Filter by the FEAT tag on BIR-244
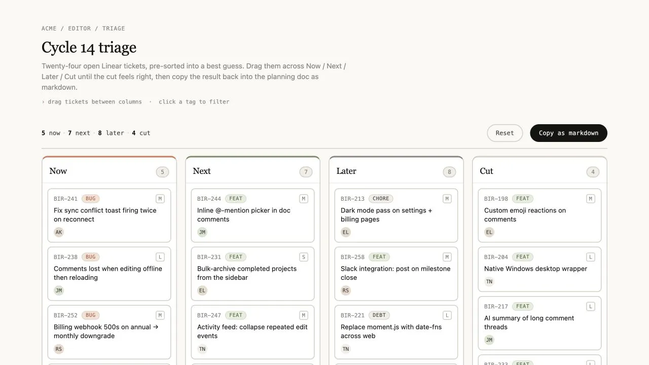 (x=236, y=199)
